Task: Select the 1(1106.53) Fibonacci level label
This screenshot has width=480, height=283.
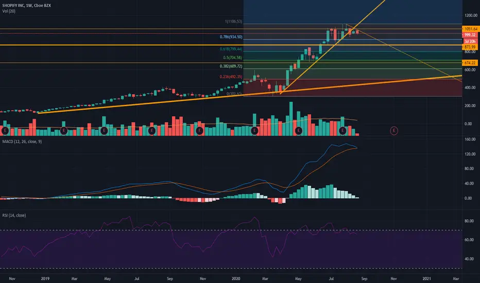Action: [234, 22]
